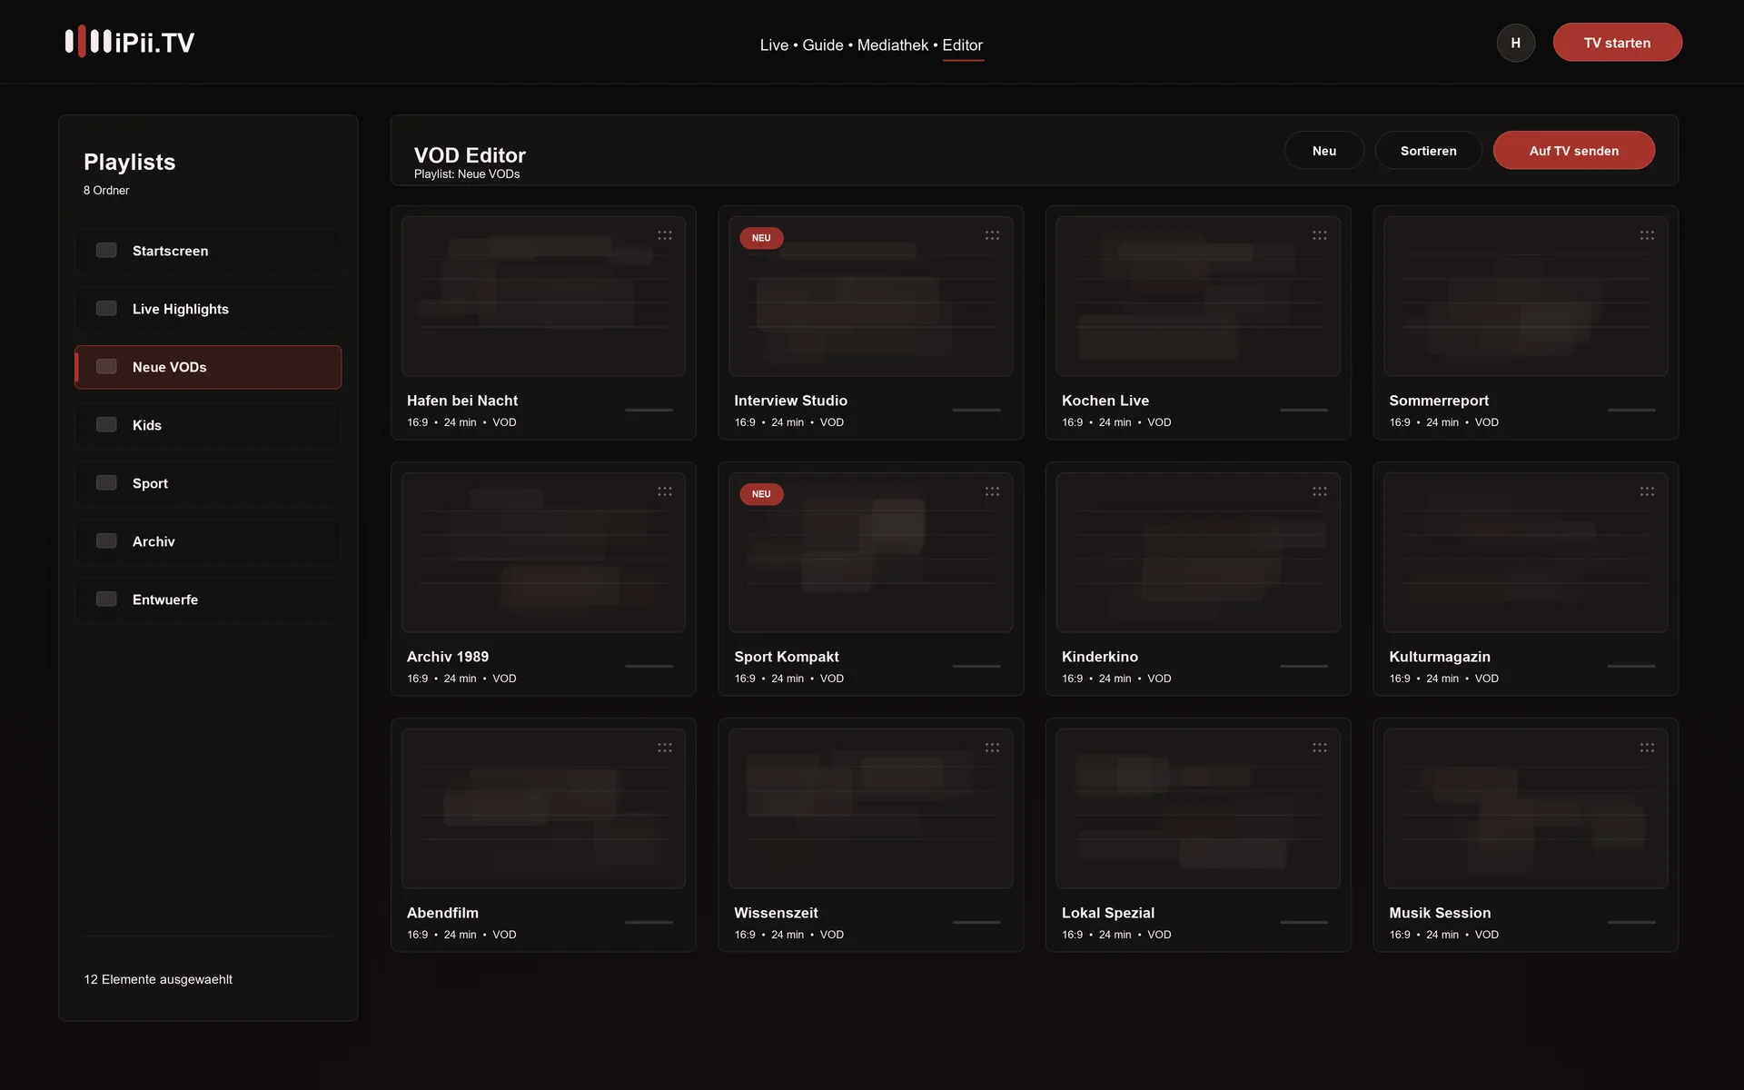The height and width of the screenshot is (1090, 1744).
Task: Open the Kulturmagazin thumbnail
Action: click(x=1525, y=552)
